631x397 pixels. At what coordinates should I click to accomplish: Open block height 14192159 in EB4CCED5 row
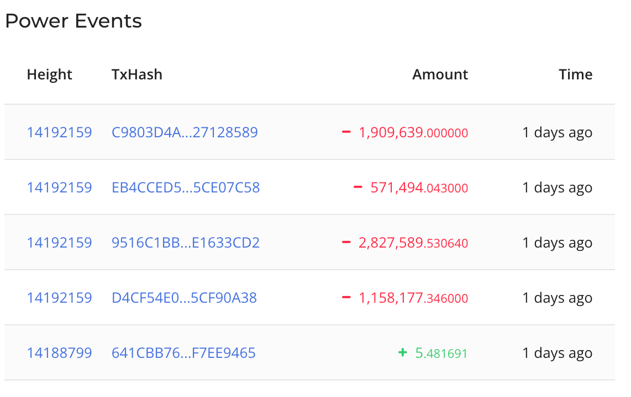coord(60,187)
